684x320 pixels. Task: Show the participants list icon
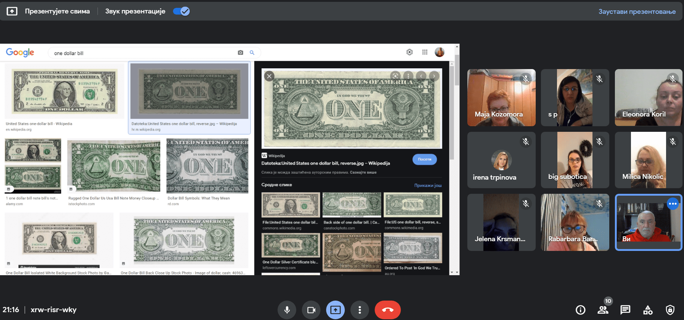point(603,310)
